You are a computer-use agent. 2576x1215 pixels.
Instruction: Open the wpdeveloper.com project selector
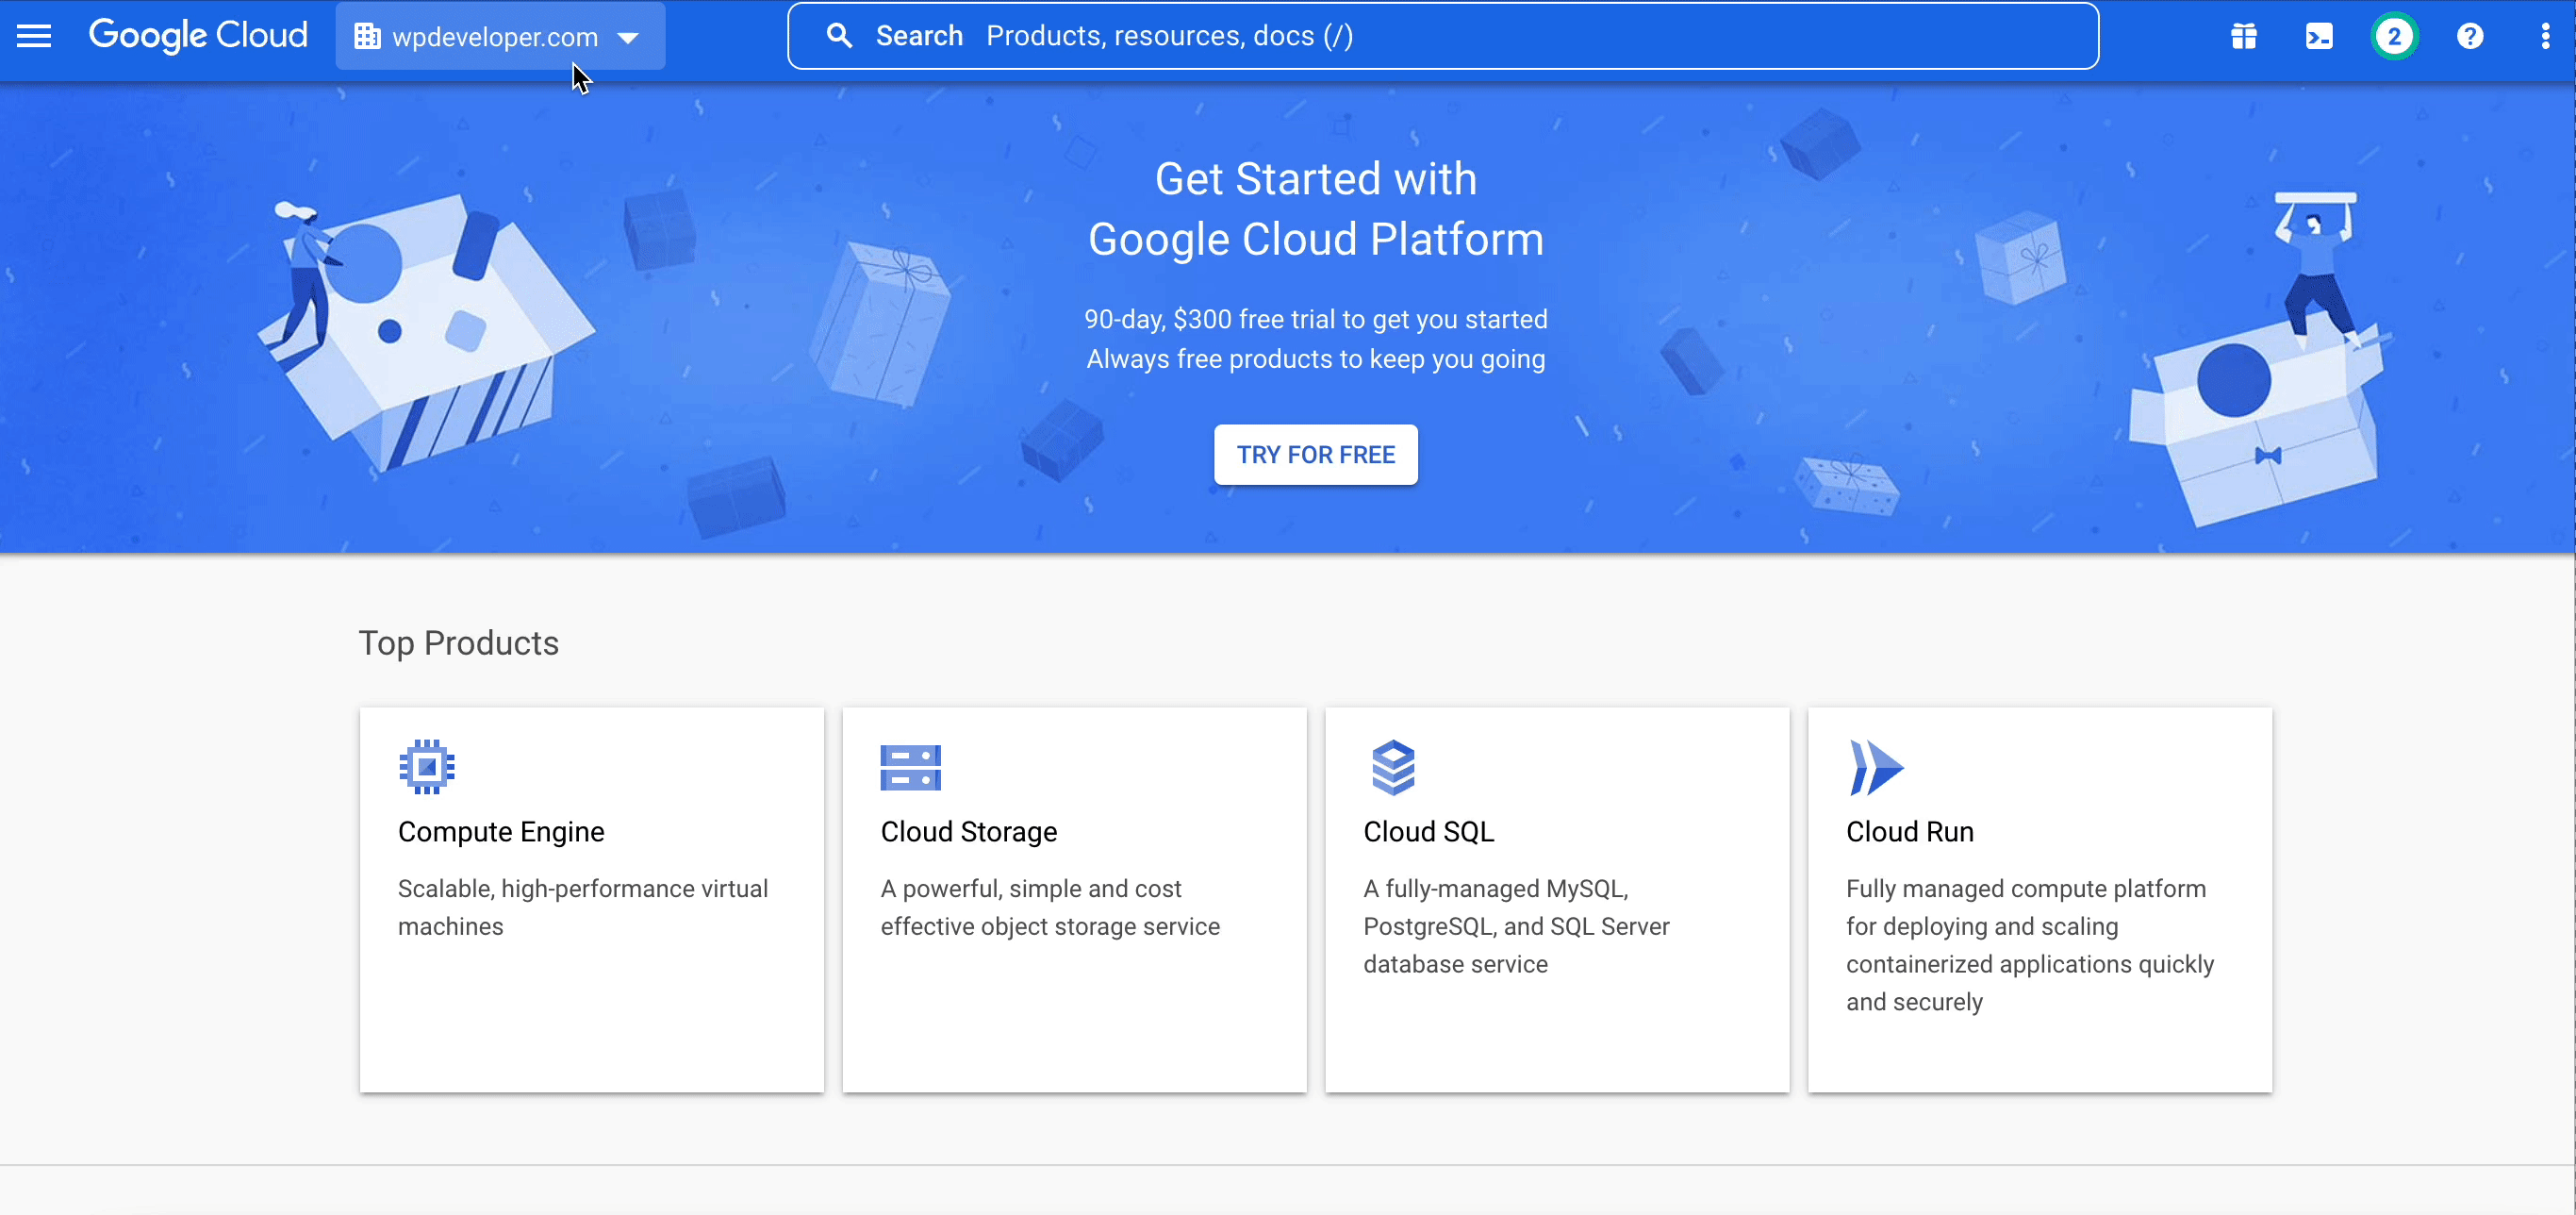tap(500, 37)
